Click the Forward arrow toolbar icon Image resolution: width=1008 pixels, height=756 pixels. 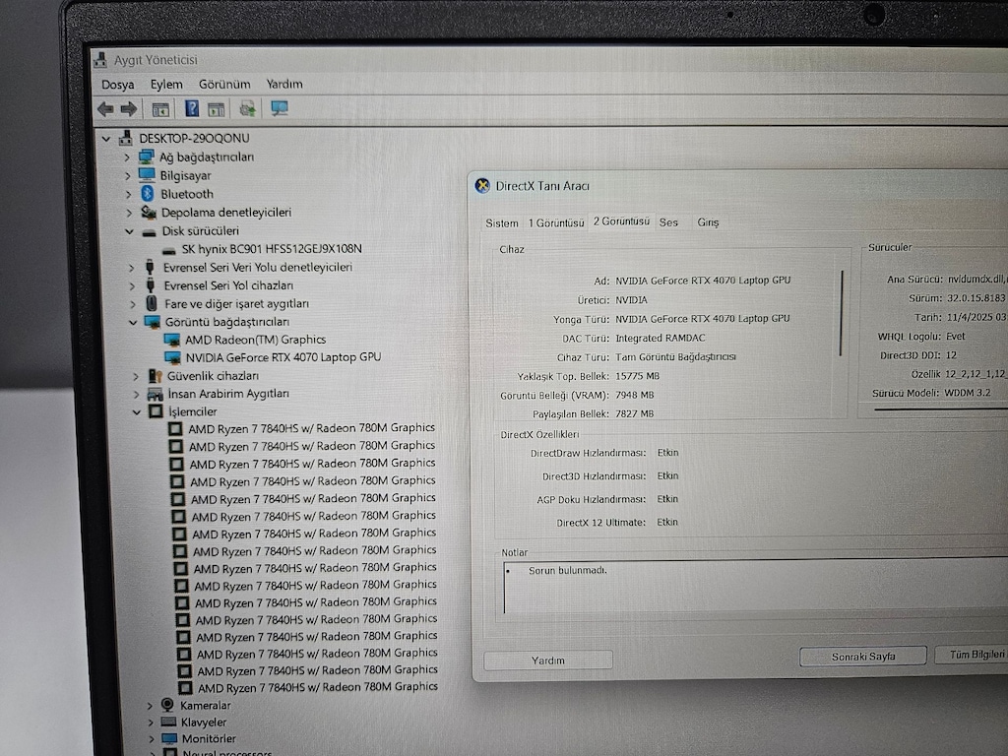(129, 109)
